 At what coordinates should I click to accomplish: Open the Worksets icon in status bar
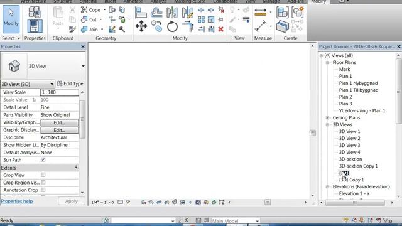(x=106, y=220)
